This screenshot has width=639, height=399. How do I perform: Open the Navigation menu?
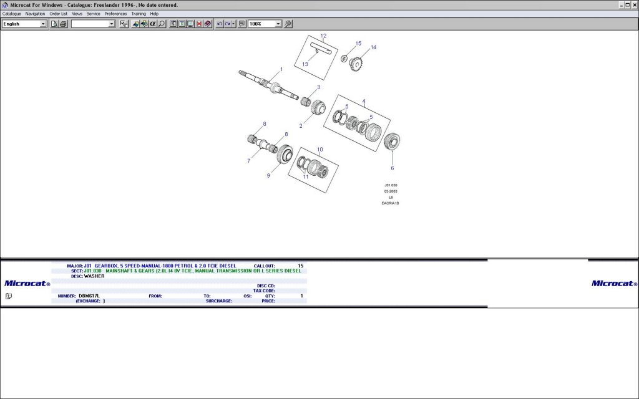pyautogui.click(x=35, y=14)
